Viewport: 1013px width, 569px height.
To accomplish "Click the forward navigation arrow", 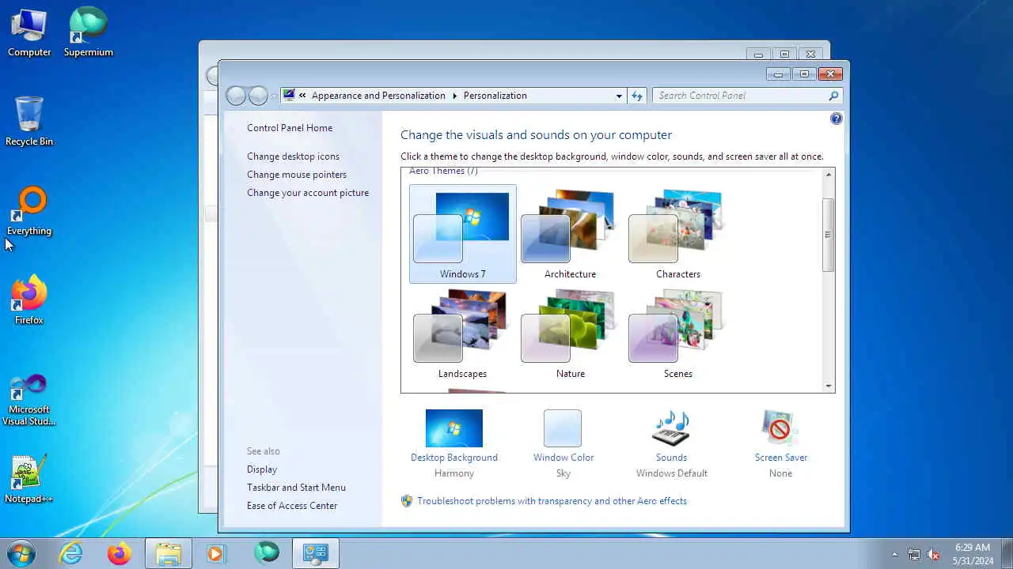I will 258,96.
